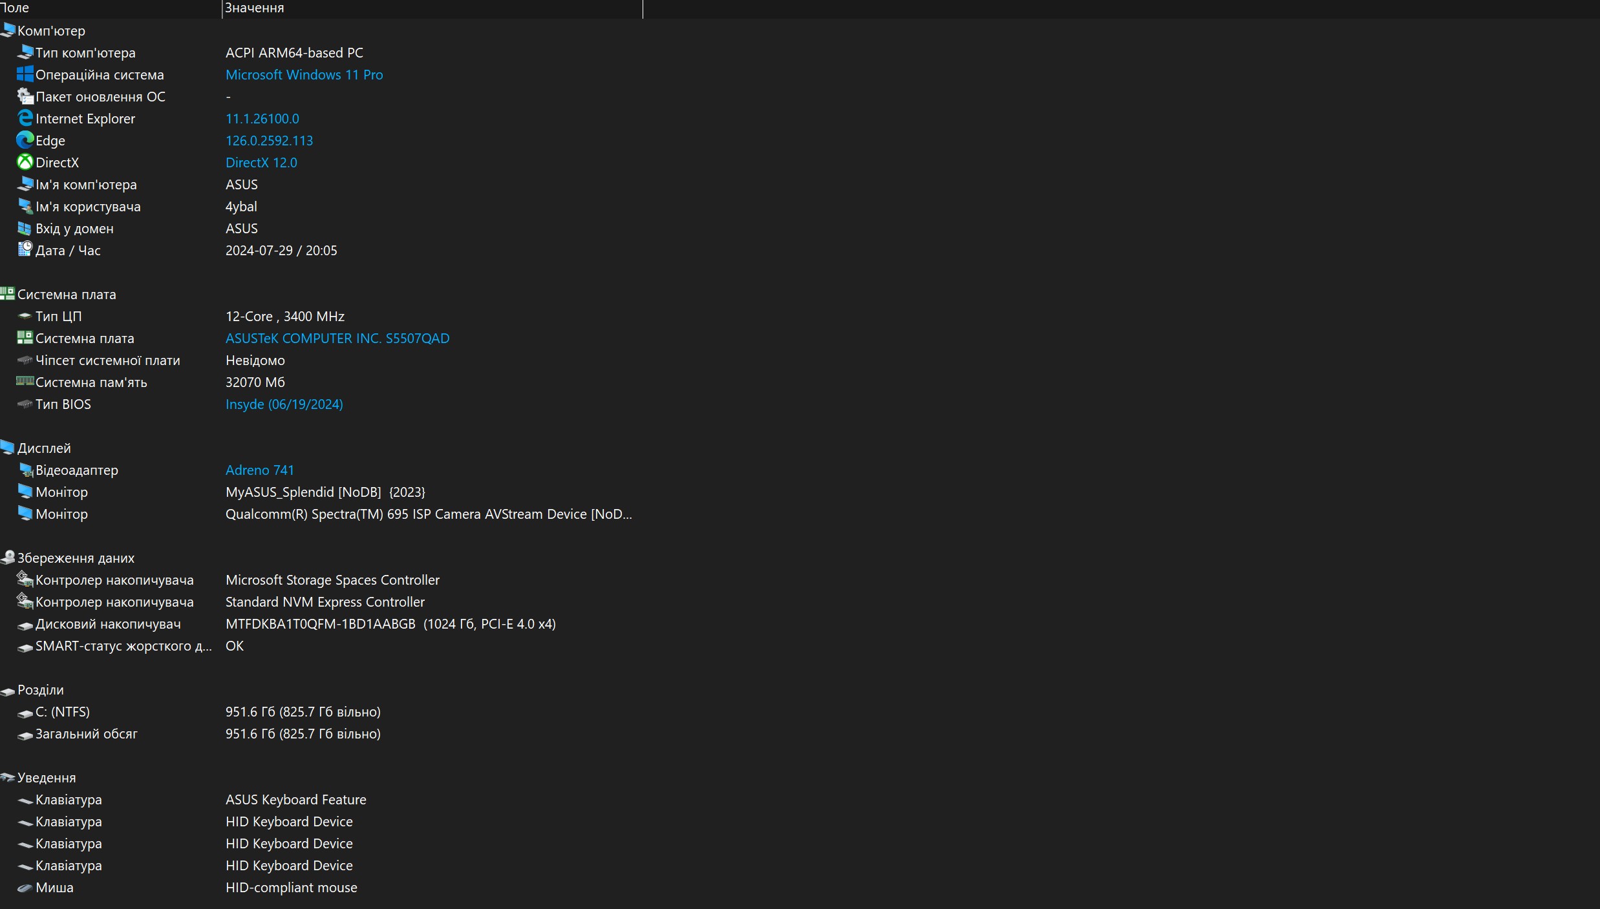Click the Поле column header
The width and height of the screenshot is (1600, 909).
[x=110, y=8]
